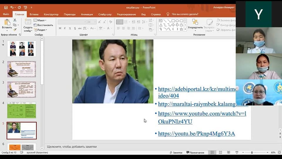Screen dimensions: 282x159
Task: Open the youtu.be/Pknp4Mg6Y3A link
Action: pyautogui.click(x=196, y=134)
